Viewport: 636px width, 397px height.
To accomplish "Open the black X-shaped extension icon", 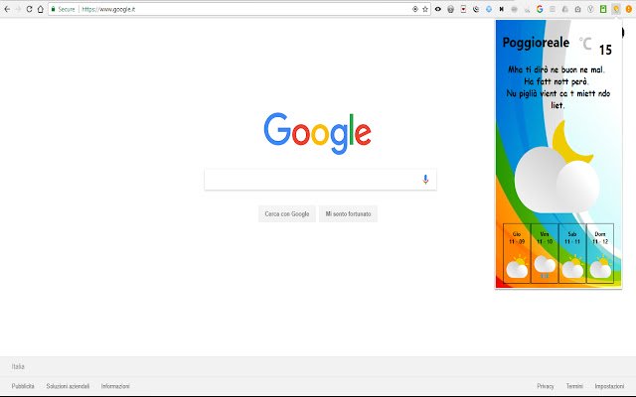I will pos(501,9).
